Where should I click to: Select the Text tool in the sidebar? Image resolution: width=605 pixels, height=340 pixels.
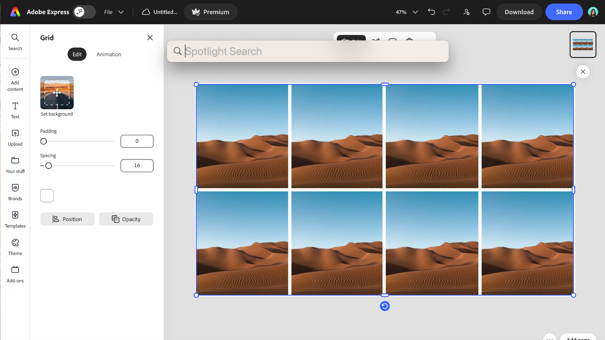(15, 110)
